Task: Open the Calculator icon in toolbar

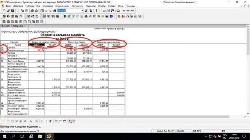Action: tap(104, 11)
